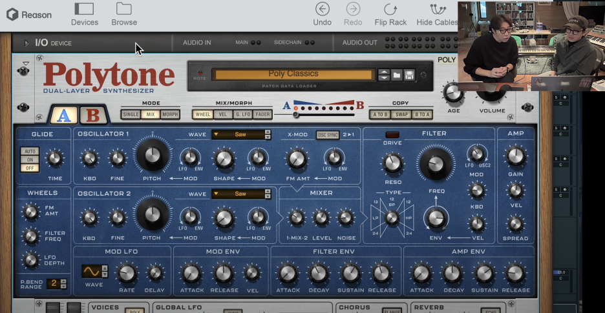The height and width of the screenshot is (313, 605).
Task: Save patch with the floppy disk icon
Action: click(409, 75)
